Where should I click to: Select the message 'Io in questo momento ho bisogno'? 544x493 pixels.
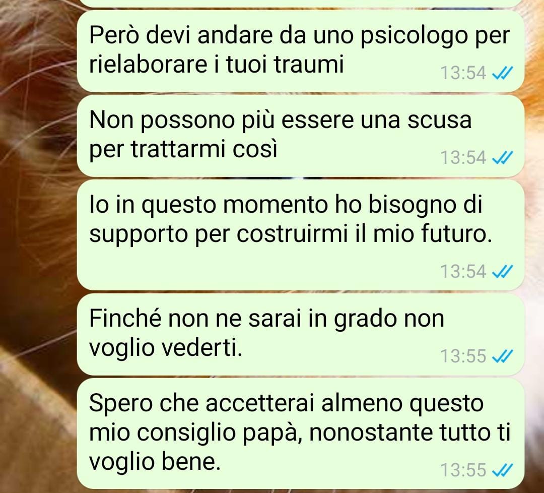(x=300, y=235)
